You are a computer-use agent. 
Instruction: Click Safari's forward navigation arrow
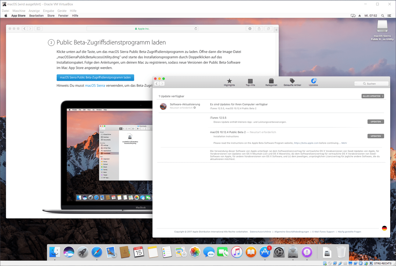(x=30, y=29)
